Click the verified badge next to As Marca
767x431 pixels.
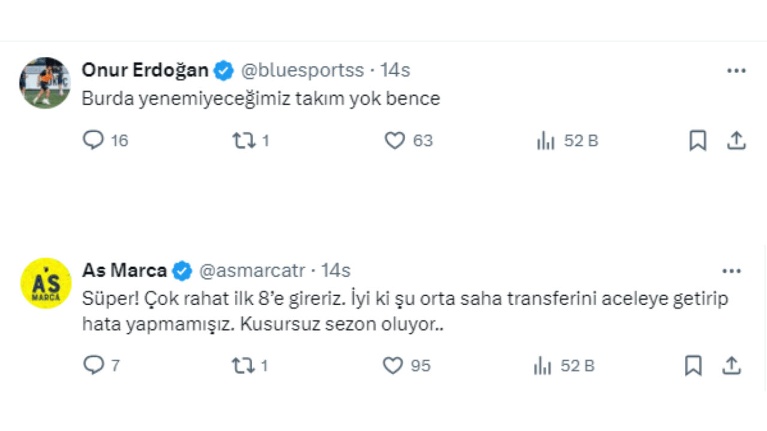click(x=182, y=271)
